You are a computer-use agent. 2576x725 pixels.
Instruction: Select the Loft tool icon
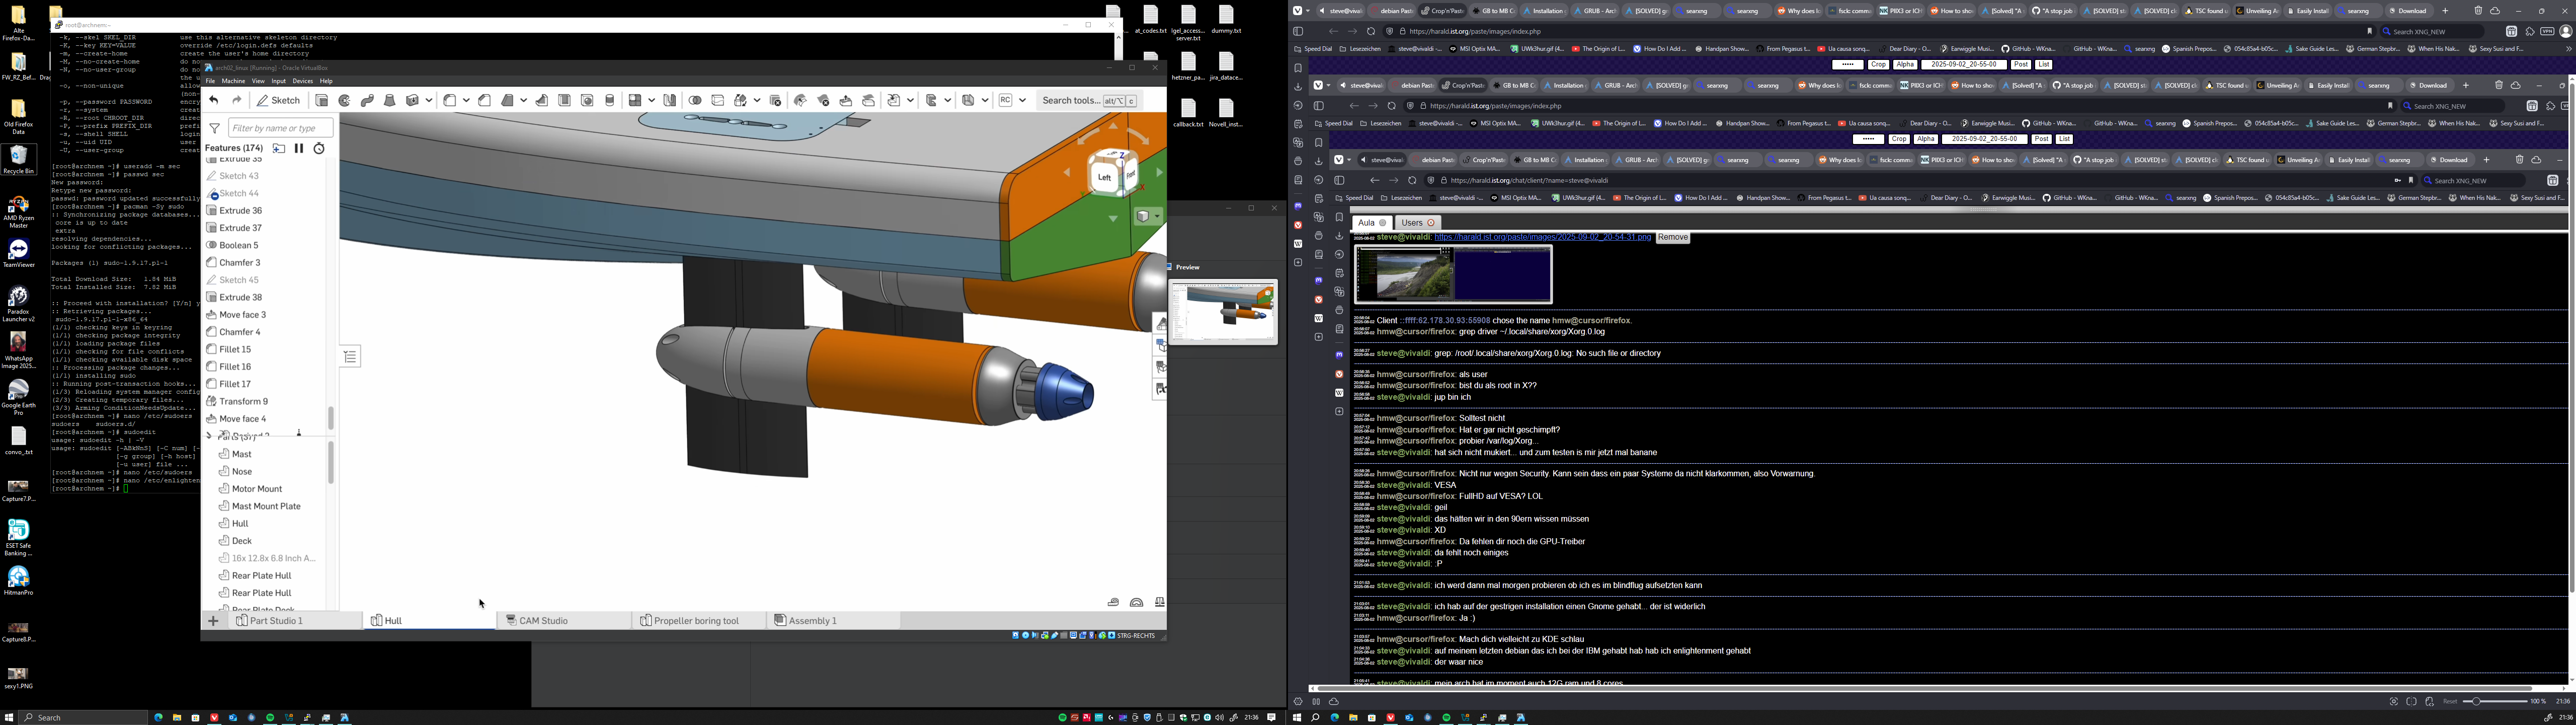[x=390, y=100]
